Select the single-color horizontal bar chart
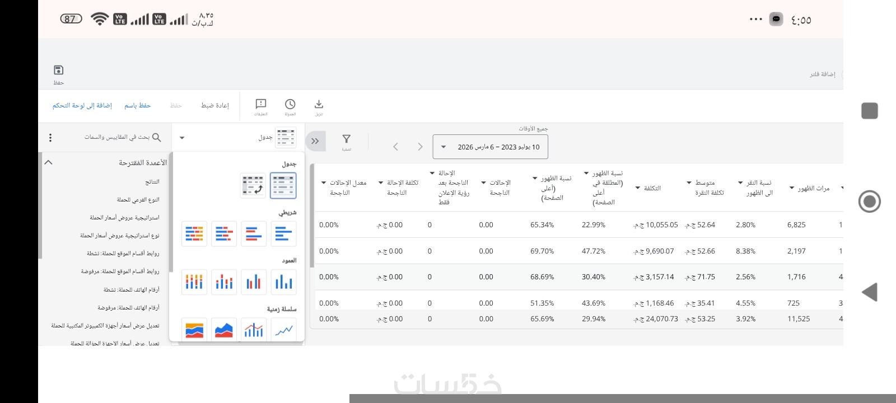The height and width of the screenshot is (403, 896). [x=283, y=233]
